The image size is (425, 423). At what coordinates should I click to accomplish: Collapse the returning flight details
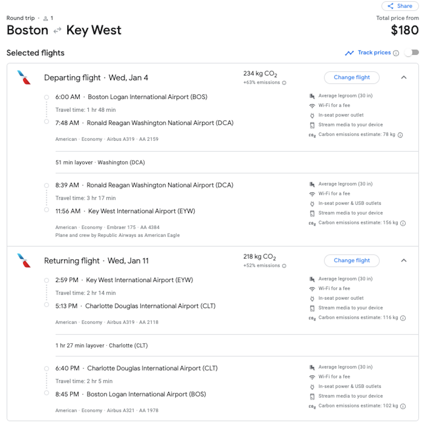click(404, 261)
